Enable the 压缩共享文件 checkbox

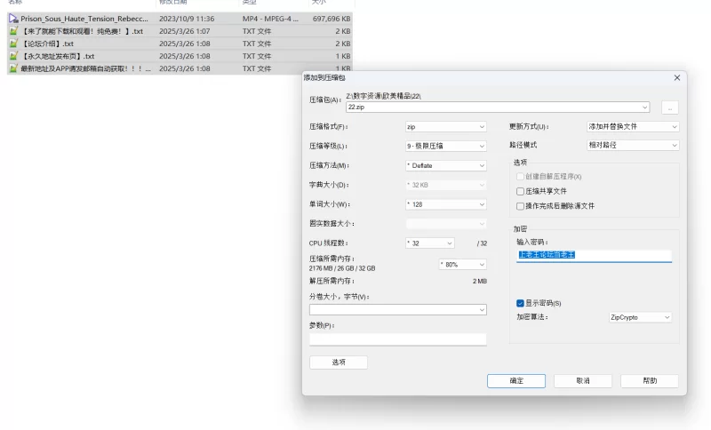[x=520, y=191]
